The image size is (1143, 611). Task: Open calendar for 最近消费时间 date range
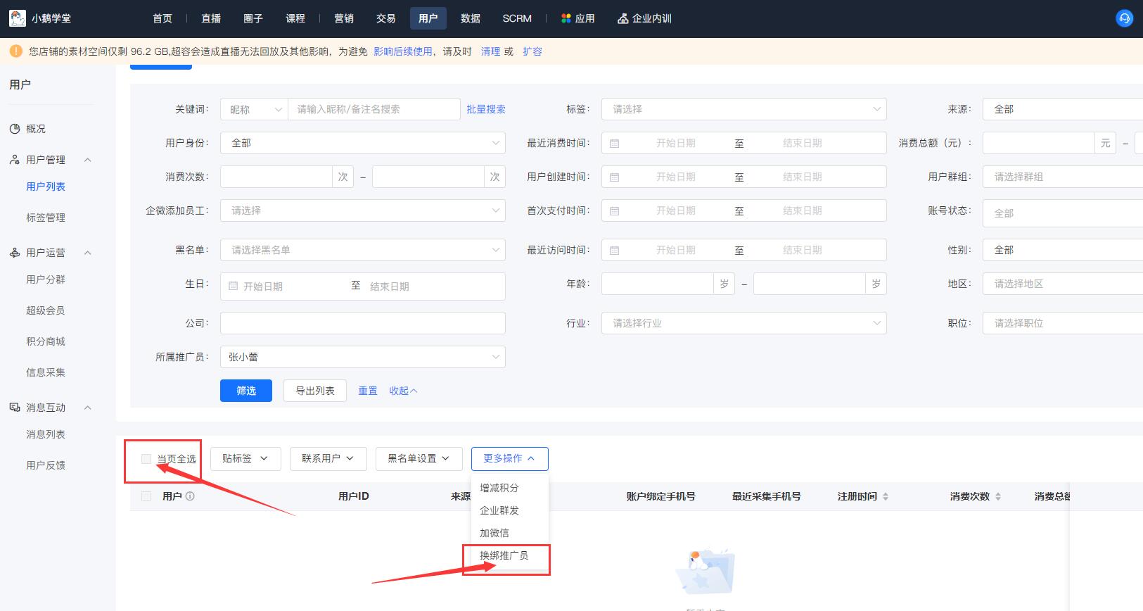tap(614, 143)
